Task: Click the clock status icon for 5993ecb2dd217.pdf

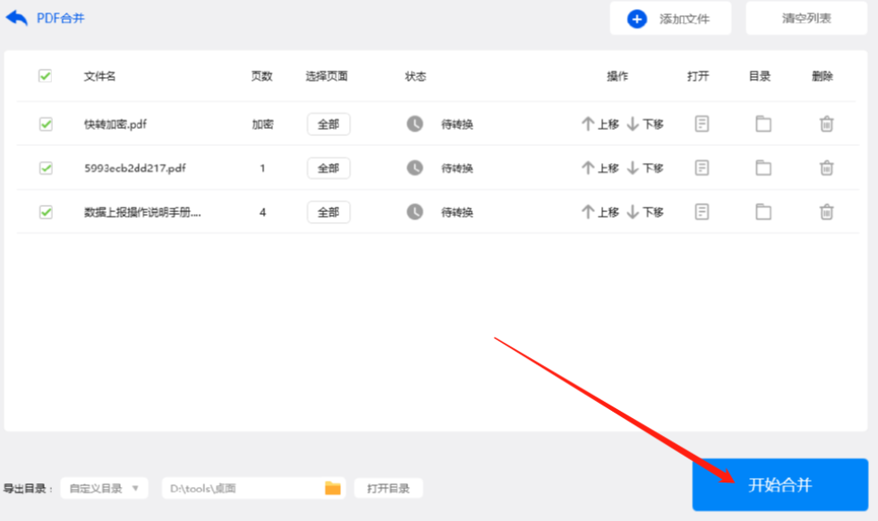Action: 415,168
